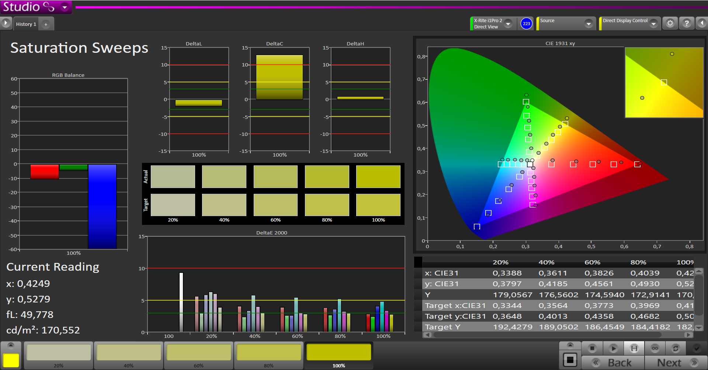Screen dimensions: 708x370
Task: Open the Studio main menu dropdown
Action: [x=65, y=7]
